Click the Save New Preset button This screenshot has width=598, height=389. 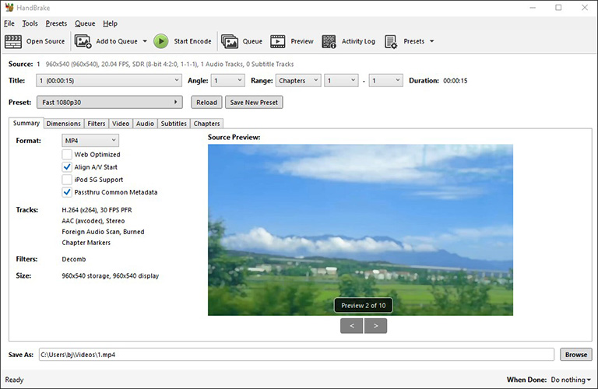click(x=254, y=102)
